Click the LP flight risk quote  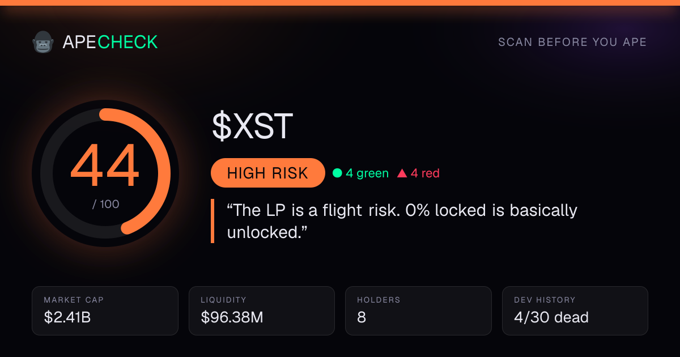click(x=402, y=220)
